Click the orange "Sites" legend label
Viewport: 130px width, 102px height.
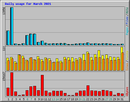(x=127, y=67)
